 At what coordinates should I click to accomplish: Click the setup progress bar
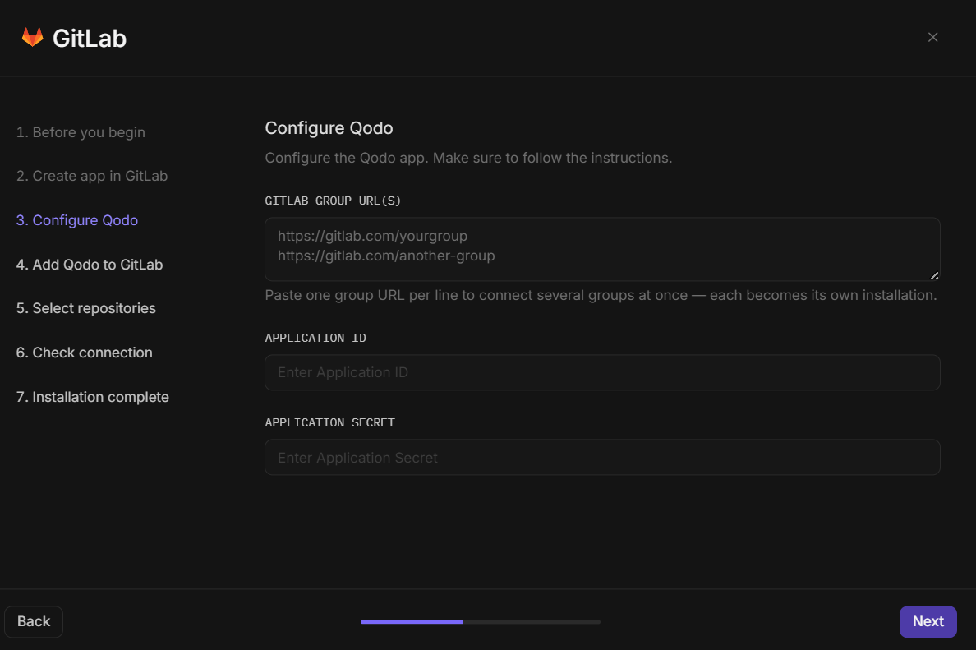click(x=481, y=621)
